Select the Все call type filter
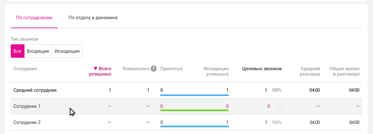This screenshot has width=373, height=134. (x=17, y=51)
